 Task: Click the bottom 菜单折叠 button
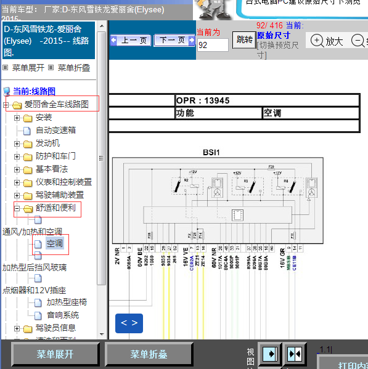coord(149,354)
